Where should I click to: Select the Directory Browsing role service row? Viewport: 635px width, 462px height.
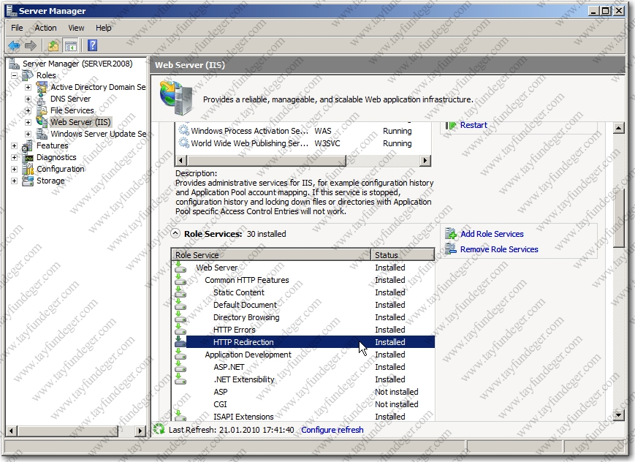point(304,317)
